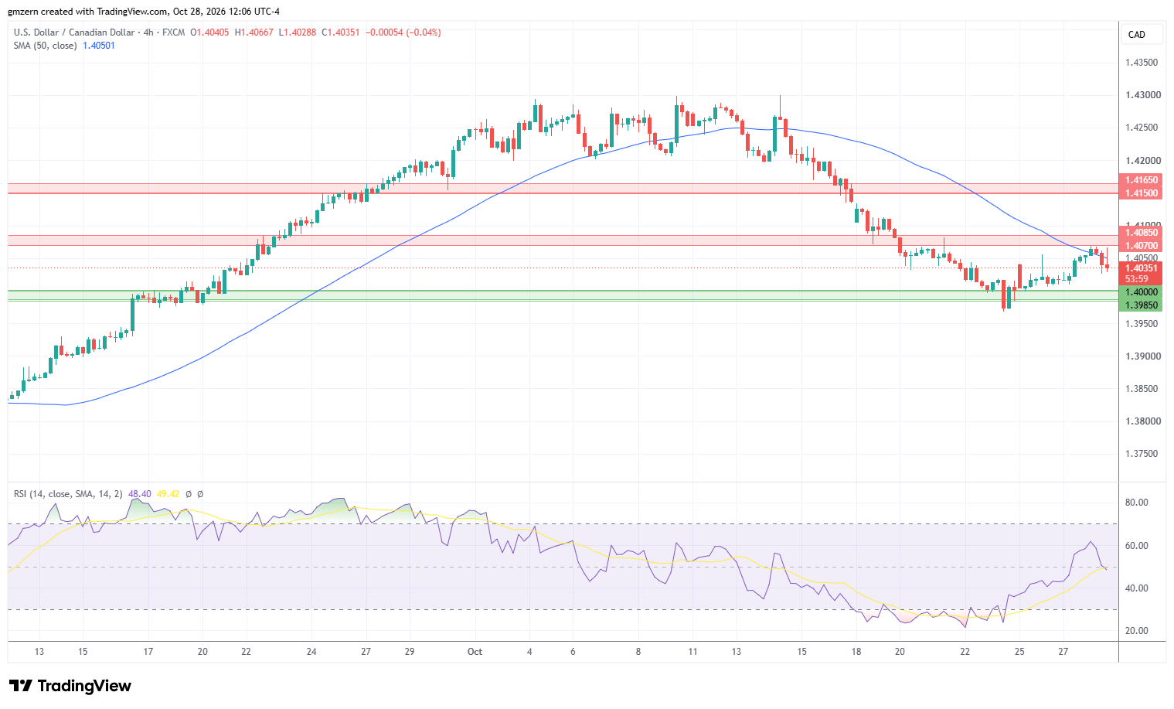Click the 1.40850 red price tag
Screen dimensions: 1174x709
tap(1141, 233)
